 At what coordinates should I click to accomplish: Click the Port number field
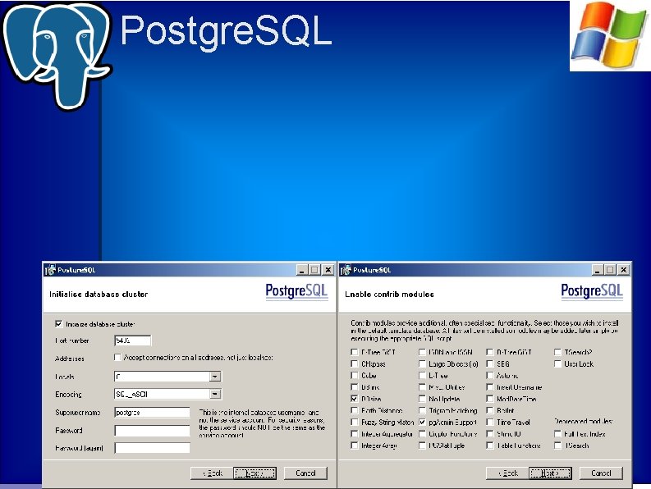tap(133, 340)
